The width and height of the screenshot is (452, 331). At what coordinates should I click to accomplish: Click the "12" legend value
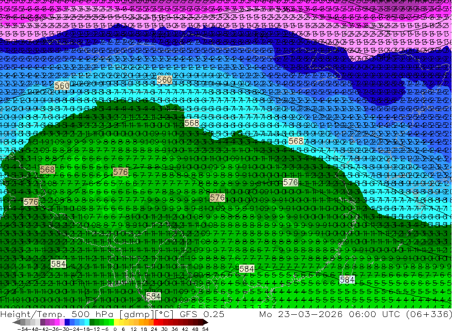point(133,329)
